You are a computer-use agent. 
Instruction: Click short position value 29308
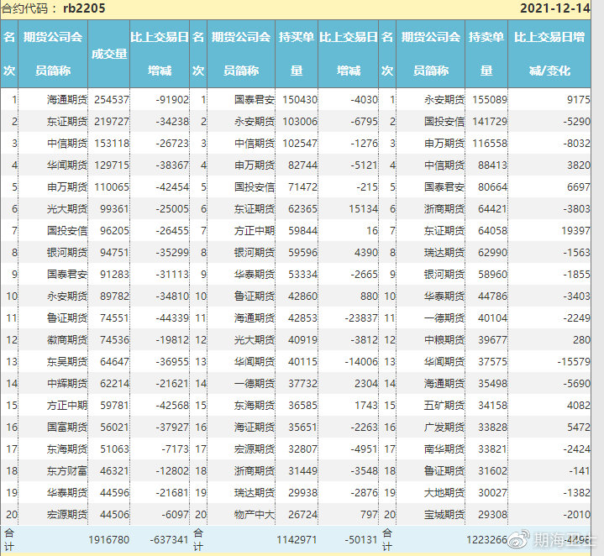(x=492, y=514)
